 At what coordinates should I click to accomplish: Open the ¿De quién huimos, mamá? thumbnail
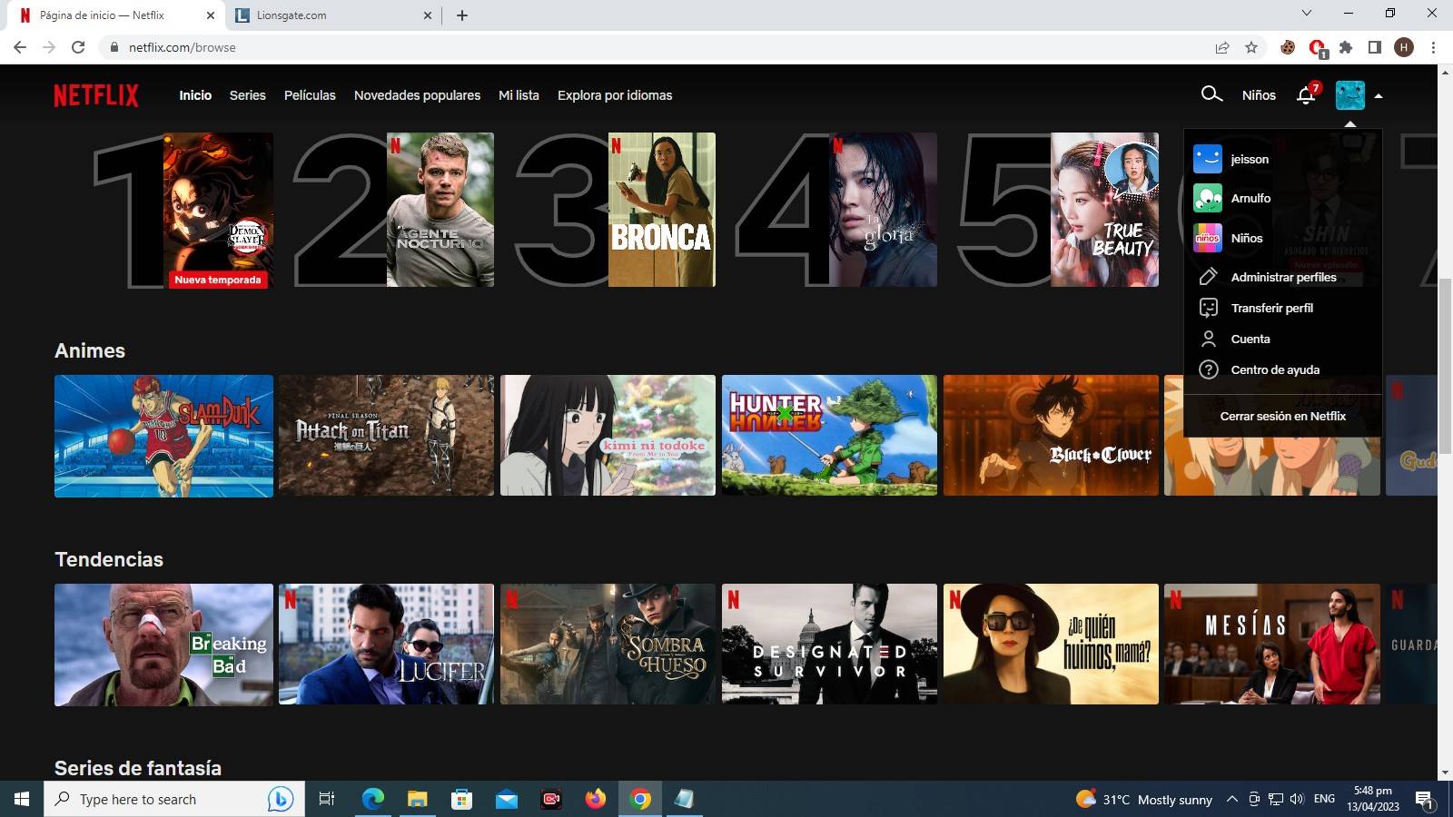point(1051,645)
